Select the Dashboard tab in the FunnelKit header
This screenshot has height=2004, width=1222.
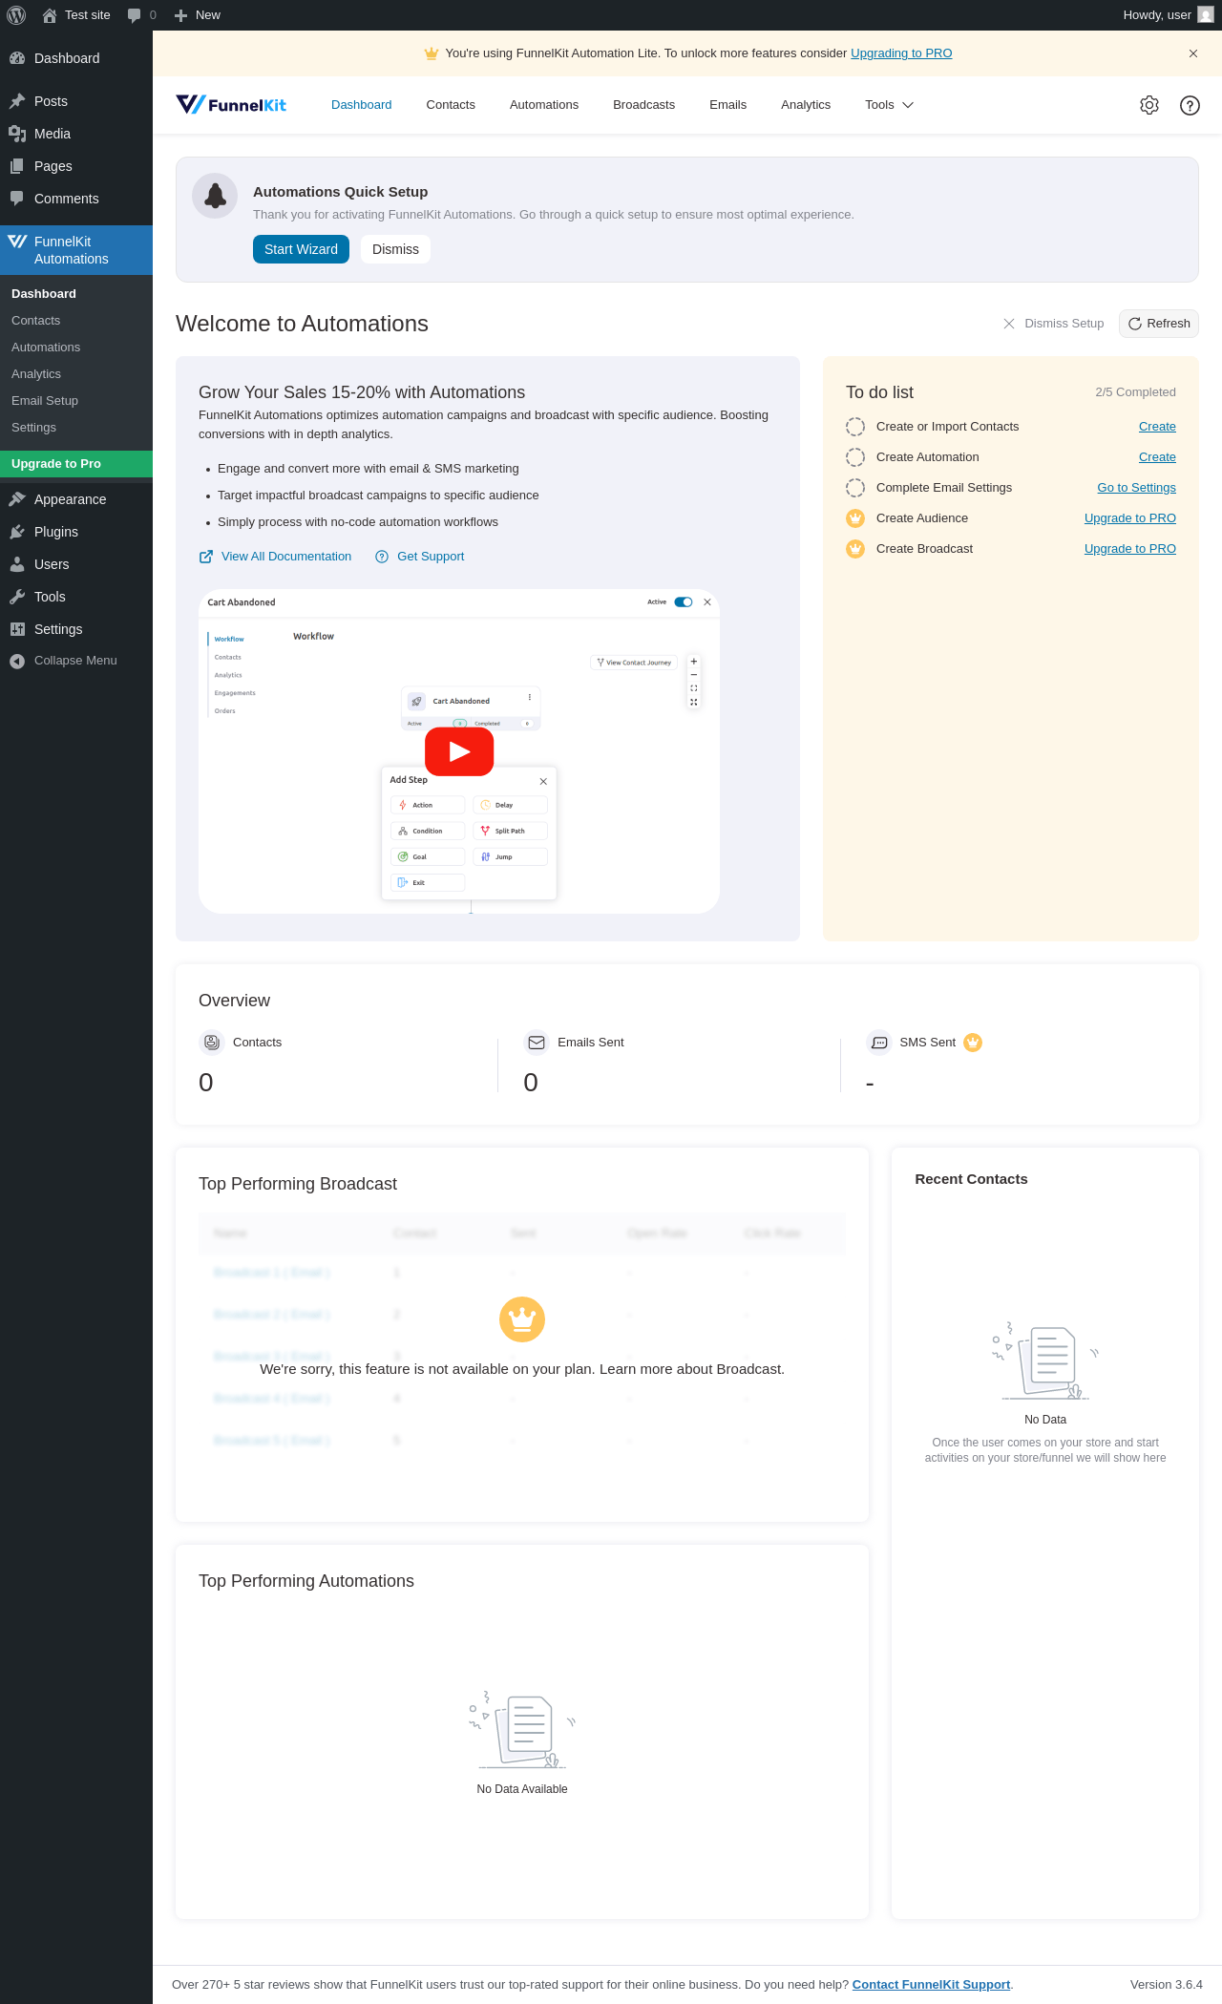point(362,105)
